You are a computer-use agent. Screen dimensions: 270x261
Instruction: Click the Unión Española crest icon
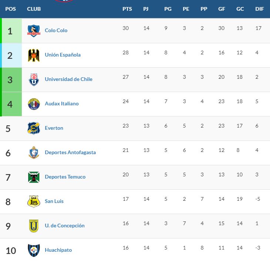coord(34,55)
